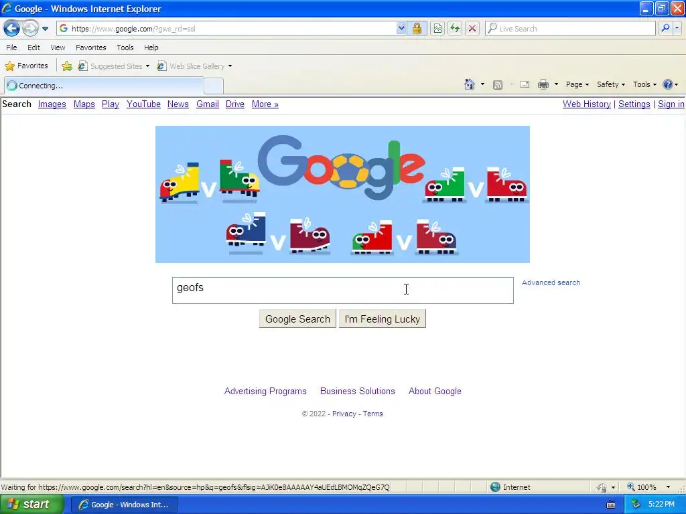Open the Safety command menu

tap(611, 84)
